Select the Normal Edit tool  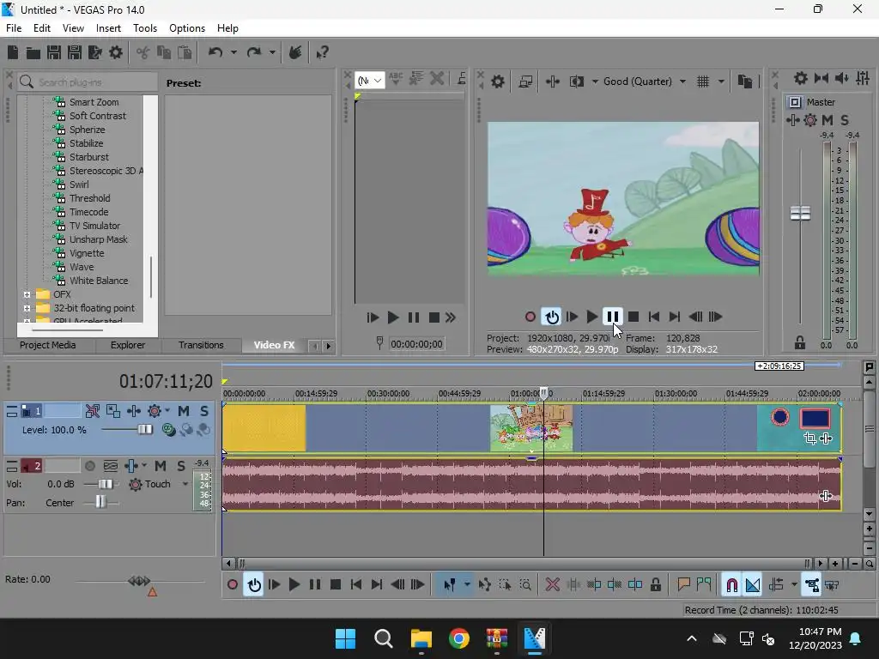tap(450, 585)
